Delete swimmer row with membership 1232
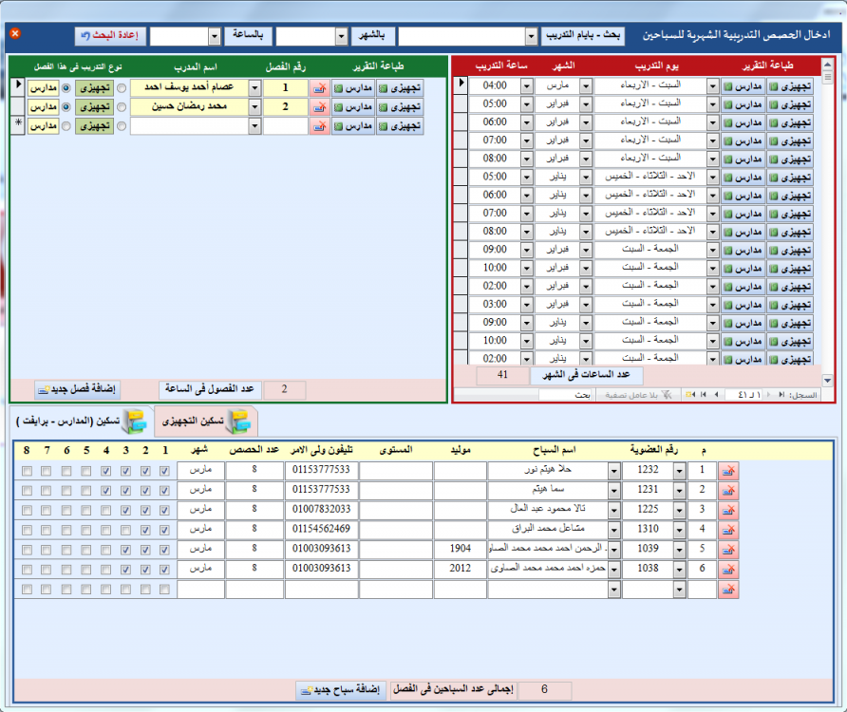Image resolution: width=847 pixels, height=712 pixels. tap(728, 471)
